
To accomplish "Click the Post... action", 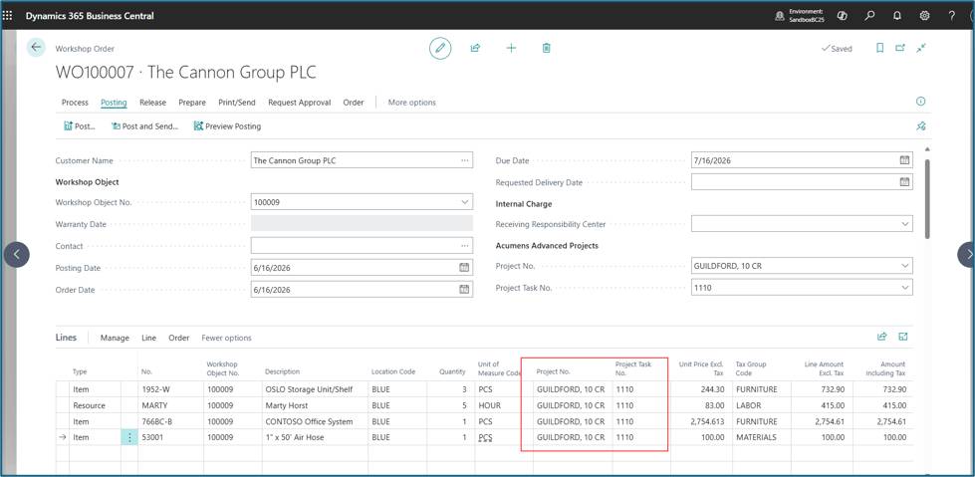I will 80,126.
